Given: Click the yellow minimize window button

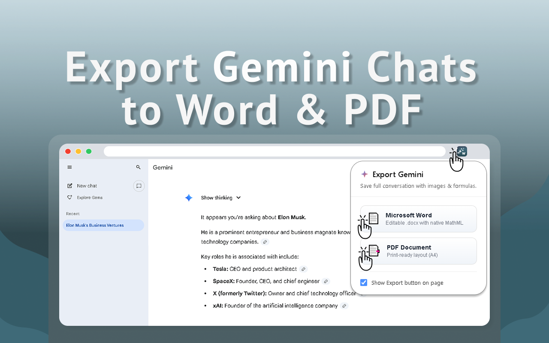Looking at the screenshot, I should (78, 151).
